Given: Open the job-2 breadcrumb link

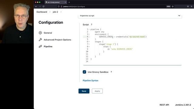Looking at the screenshot, I should click(x=55, y=12).
